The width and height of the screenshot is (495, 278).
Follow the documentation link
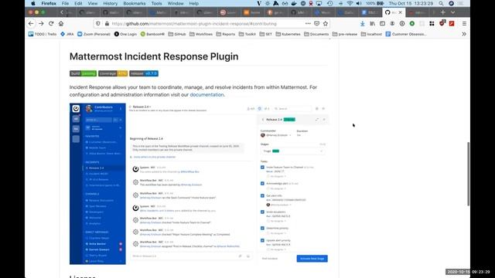point(207,94)
